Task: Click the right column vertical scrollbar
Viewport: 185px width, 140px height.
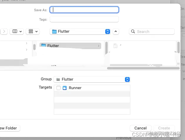Action: [x=179, y=47]
